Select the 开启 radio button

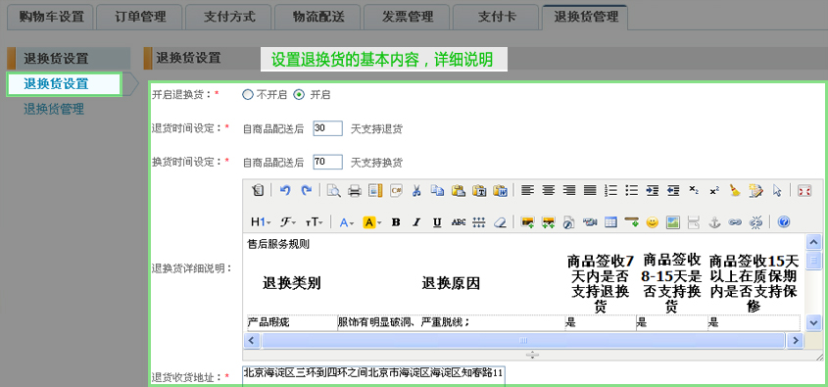(x=299, y=95)
